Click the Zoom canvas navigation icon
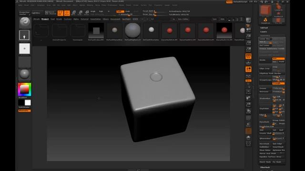Image resolution: width=305 pixels, height=171 pixels. pos(248,36)
